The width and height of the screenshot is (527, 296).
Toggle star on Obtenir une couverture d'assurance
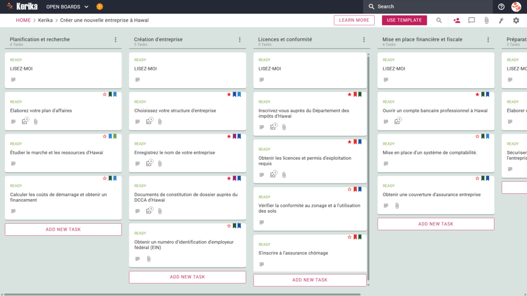pos(477,178)
